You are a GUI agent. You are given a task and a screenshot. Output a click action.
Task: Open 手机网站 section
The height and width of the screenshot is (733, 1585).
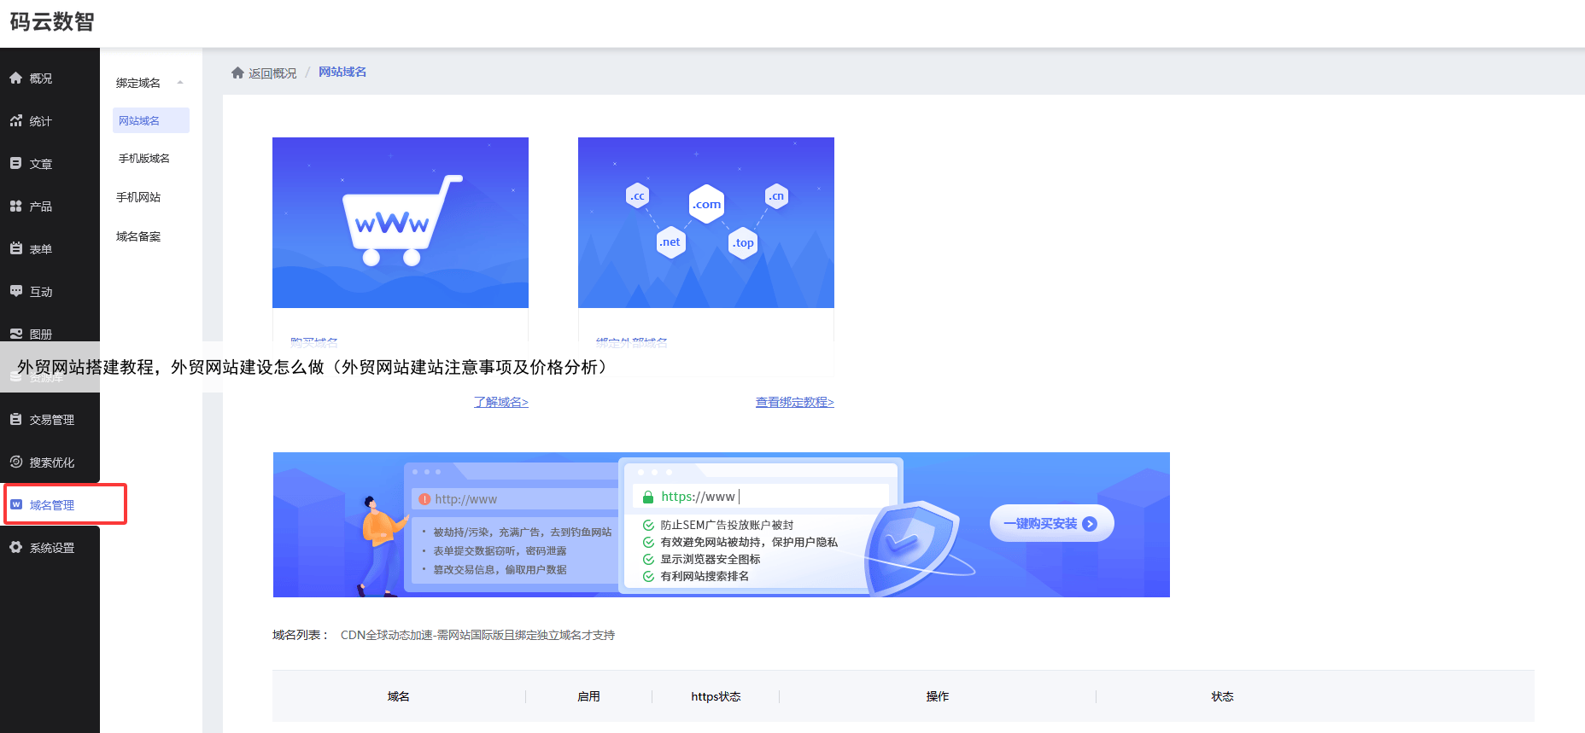point(138,197)
